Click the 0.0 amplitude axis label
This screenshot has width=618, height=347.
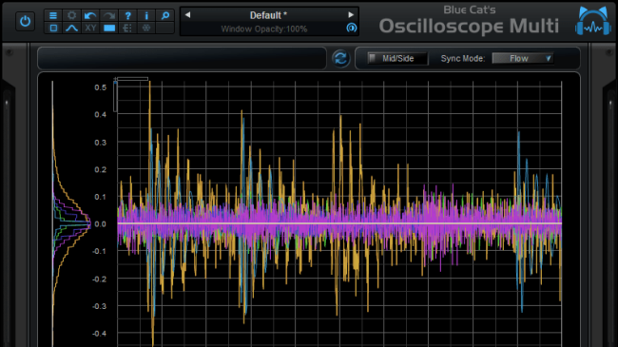click(101, 224)
